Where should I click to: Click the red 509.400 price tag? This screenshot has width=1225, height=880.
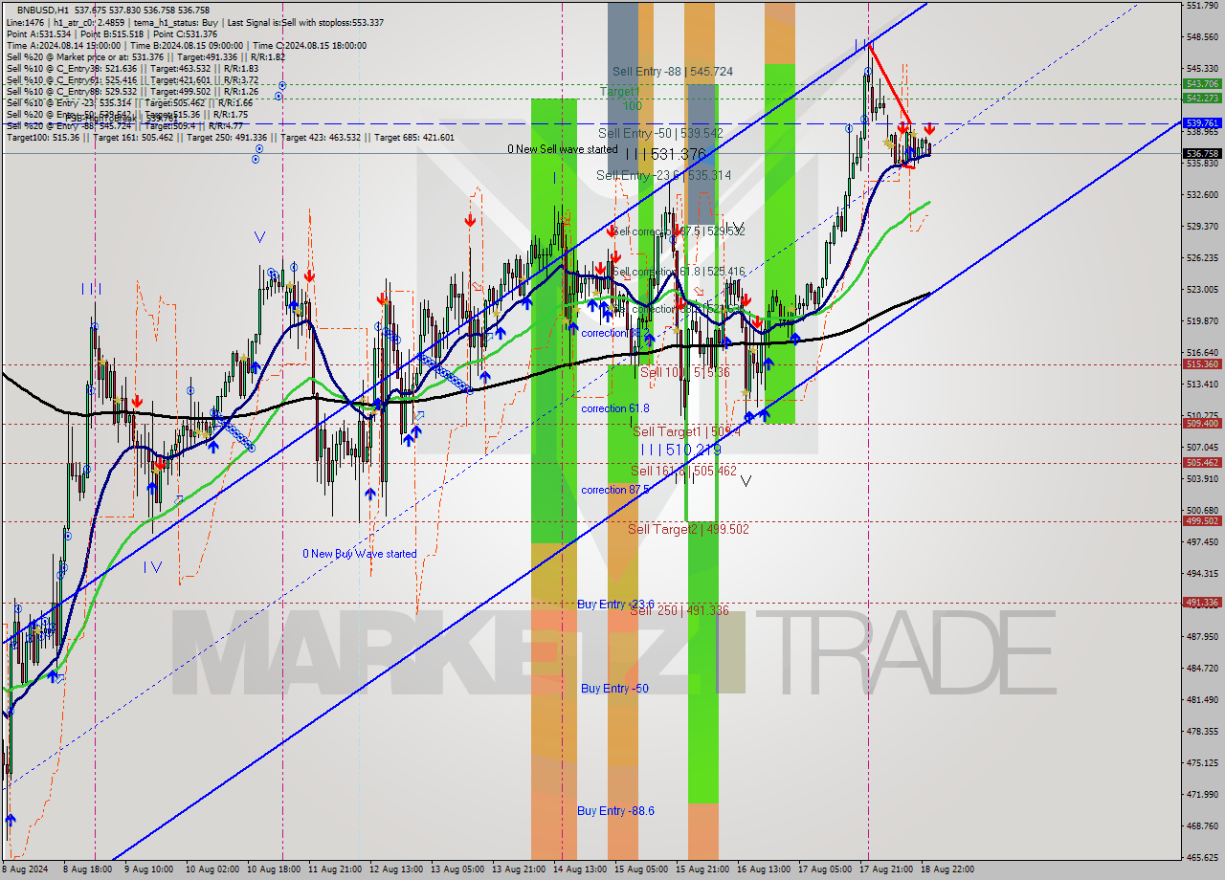1202,423
